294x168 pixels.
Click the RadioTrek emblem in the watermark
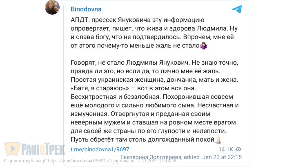[x=12, y=149]
